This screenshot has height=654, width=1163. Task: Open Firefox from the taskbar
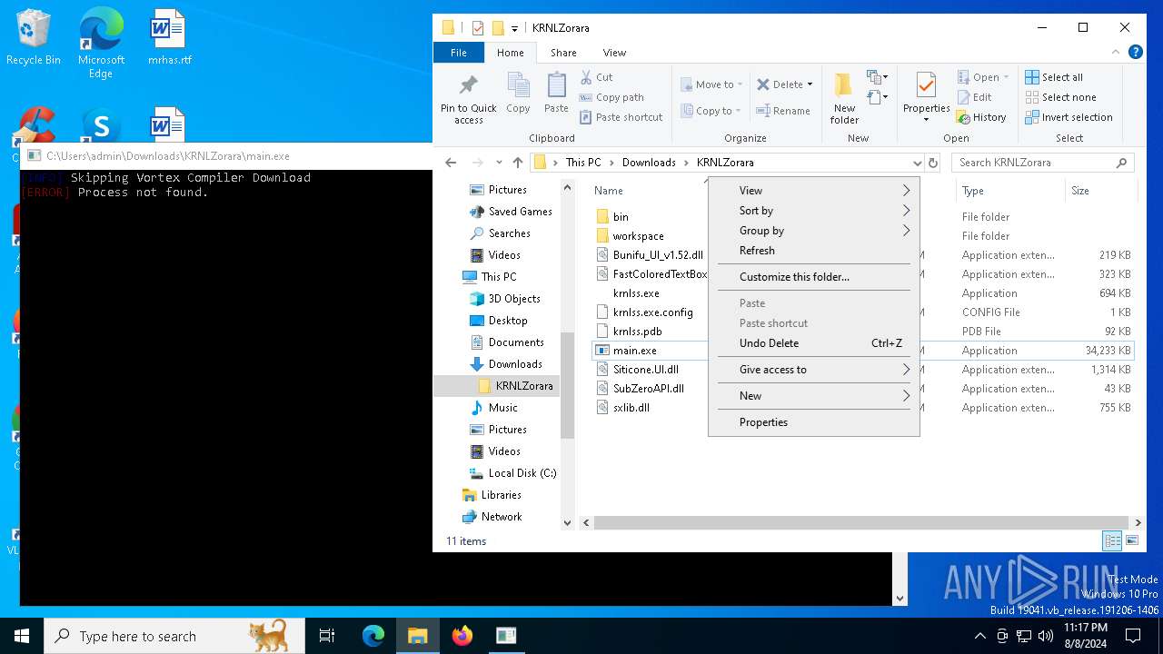pyautogui.click(x=462, y=636)
